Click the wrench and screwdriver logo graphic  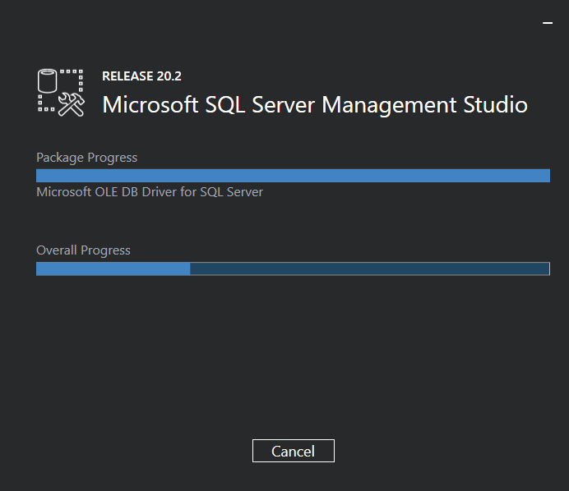pyautogui.click(x=72, y=103)
